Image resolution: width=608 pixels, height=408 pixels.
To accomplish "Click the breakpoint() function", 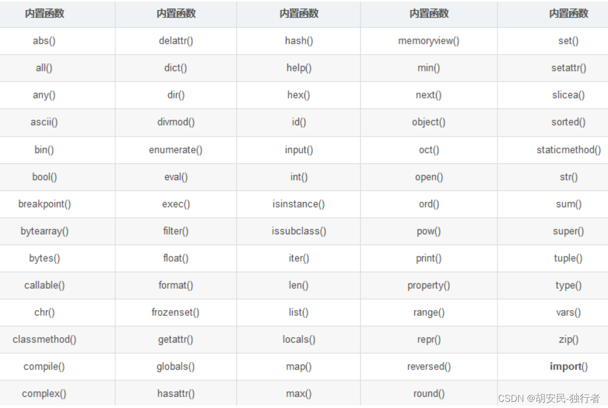I will click(44, 204).
